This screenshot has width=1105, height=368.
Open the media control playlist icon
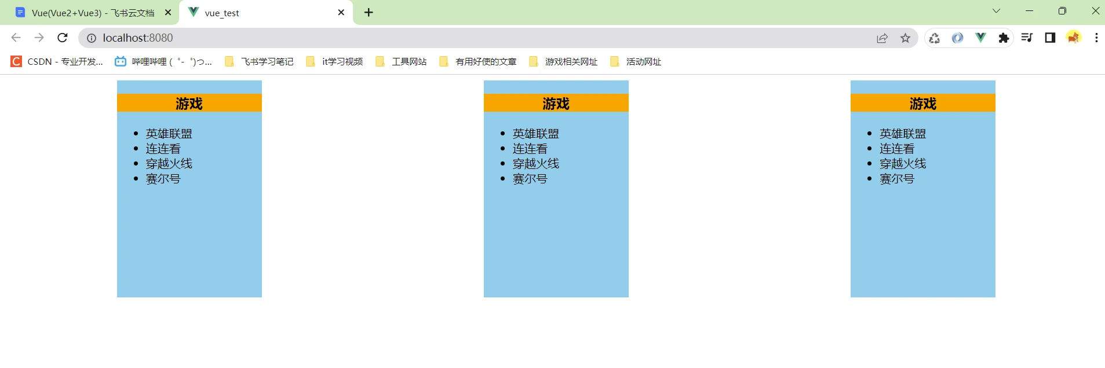click(x=1027, y=38)
